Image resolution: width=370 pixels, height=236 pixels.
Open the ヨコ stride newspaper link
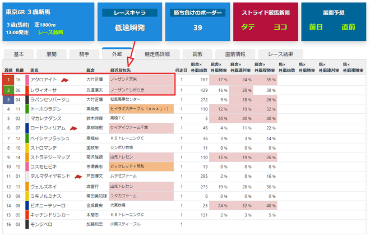click(280, 27)
